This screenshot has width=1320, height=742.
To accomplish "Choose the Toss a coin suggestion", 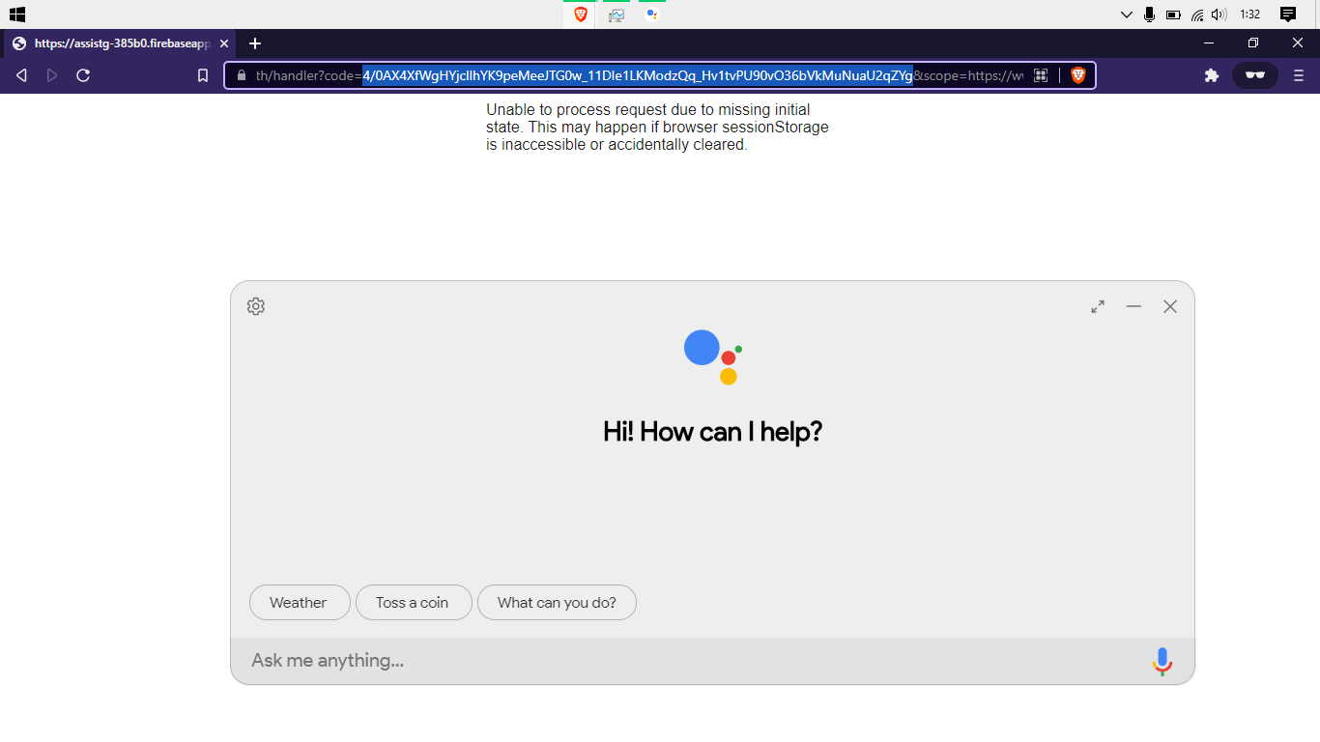I will (414, 602).
